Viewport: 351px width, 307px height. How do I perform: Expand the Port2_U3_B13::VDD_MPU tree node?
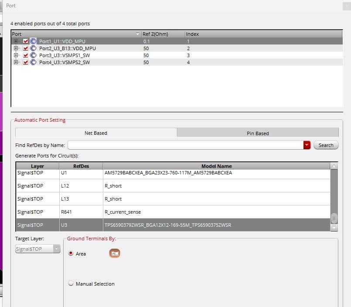[16, 48]
